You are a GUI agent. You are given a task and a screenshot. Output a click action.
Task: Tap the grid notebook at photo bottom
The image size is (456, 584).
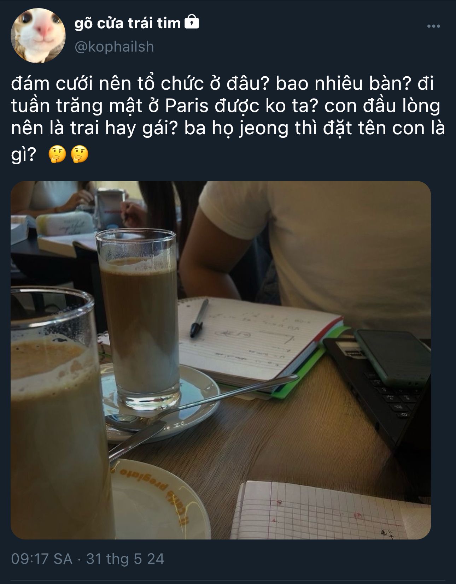[x=330, y=510]
